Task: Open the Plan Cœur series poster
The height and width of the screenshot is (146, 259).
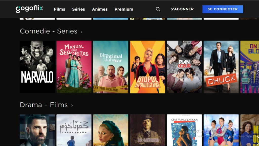Action: (x=184, y=67)
